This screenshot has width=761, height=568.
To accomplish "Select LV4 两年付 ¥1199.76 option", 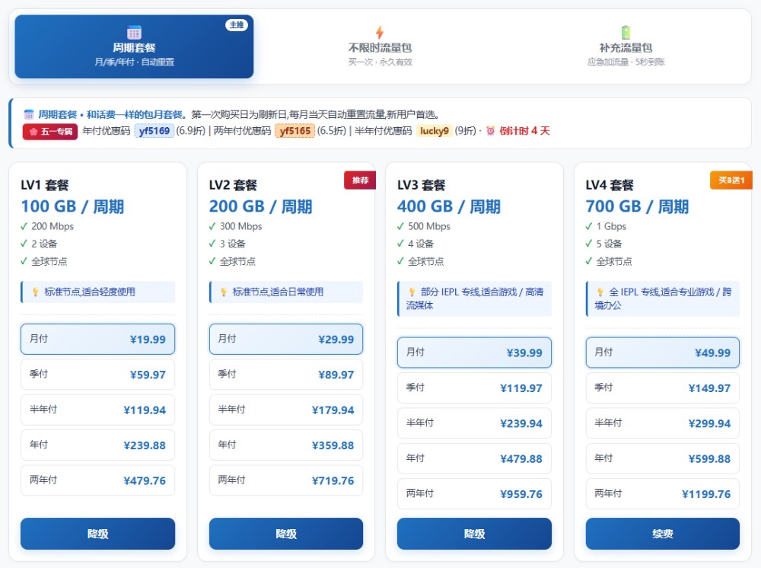I will [x=663, y=494].
